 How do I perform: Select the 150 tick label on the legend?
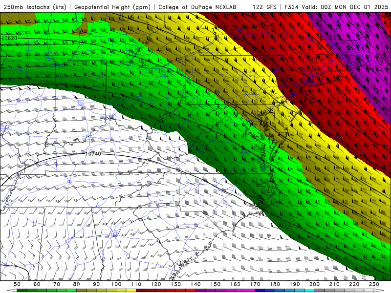coord(216,284)
